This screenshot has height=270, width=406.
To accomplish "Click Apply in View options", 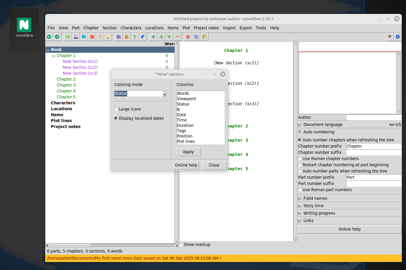I will coord(188,152).
